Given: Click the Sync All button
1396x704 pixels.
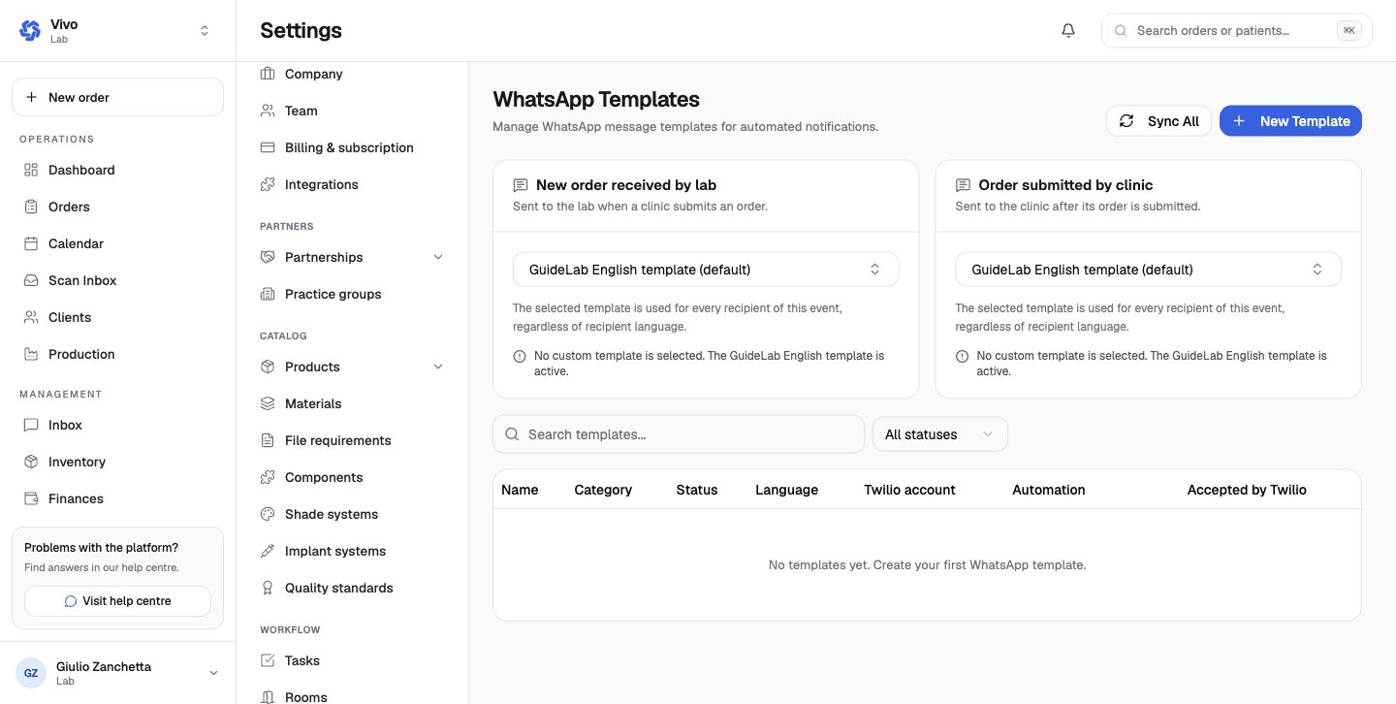Looking at the screenshot, I should point(1158,121).
